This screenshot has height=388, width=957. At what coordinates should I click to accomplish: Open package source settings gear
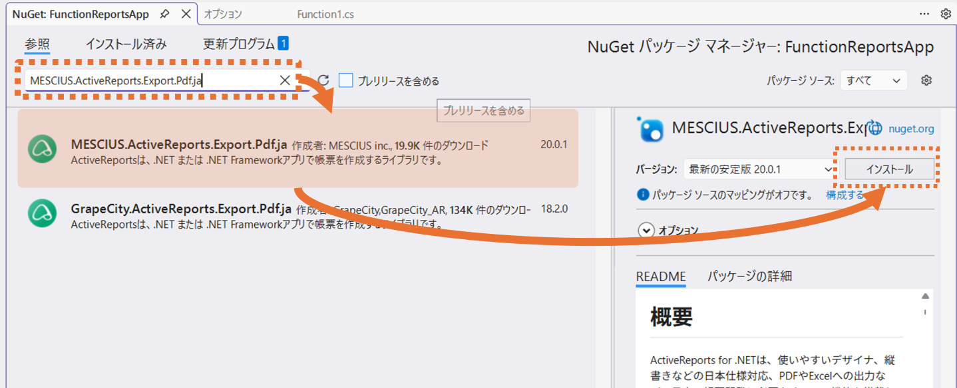(926, 80)
